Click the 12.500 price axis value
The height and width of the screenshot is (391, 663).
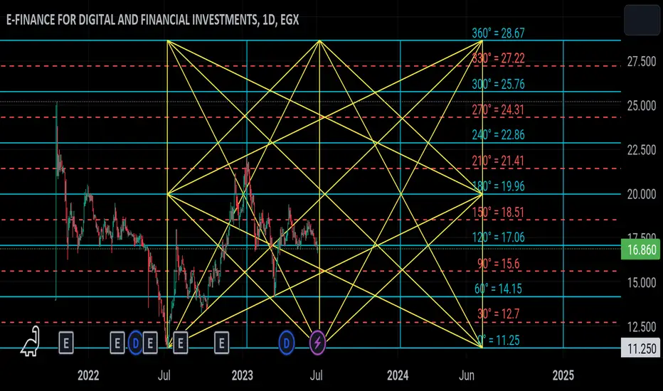(x=642, y=327)
